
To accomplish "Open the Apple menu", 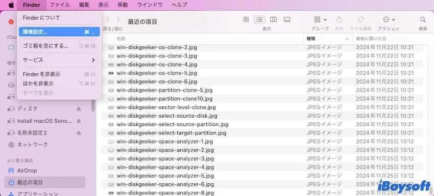I will 11,5.
